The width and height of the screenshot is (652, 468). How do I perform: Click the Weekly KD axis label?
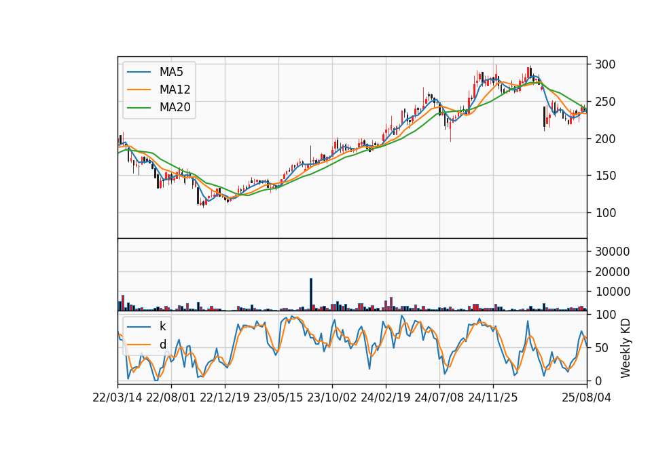click(625, 348)
